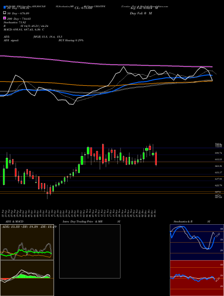Click the MACD histogram chart
224x296 pixels.
27,278
